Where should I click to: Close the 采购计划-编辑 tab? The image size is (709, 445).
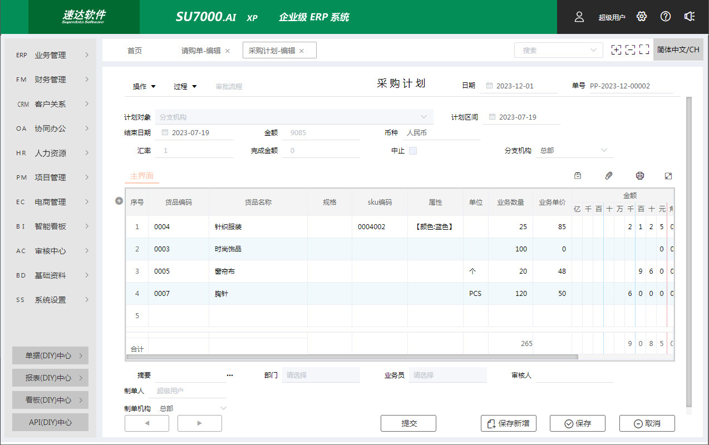click(302, 51)
